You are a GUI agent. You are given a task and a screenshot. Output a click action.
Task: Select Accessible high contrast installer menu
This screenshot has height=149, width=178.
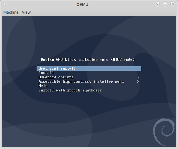pyautogui.click(x=81, y=82)
